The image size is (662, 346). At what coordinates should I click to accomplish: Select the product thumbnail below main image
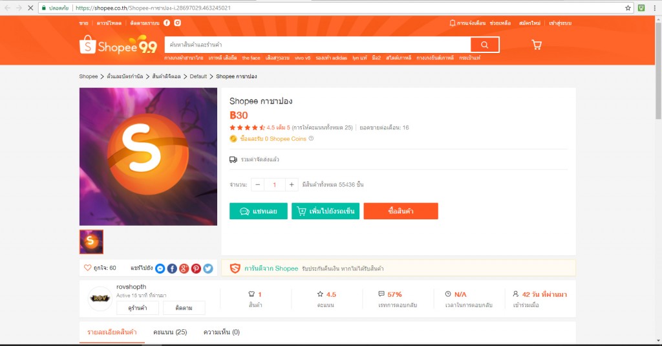coord(91,242)
